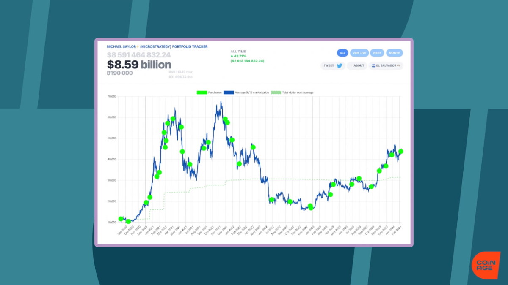Click the highest green purchase dot on the chart
The width and height of the screenshot is (508, 285).
(x=173, y=118)
